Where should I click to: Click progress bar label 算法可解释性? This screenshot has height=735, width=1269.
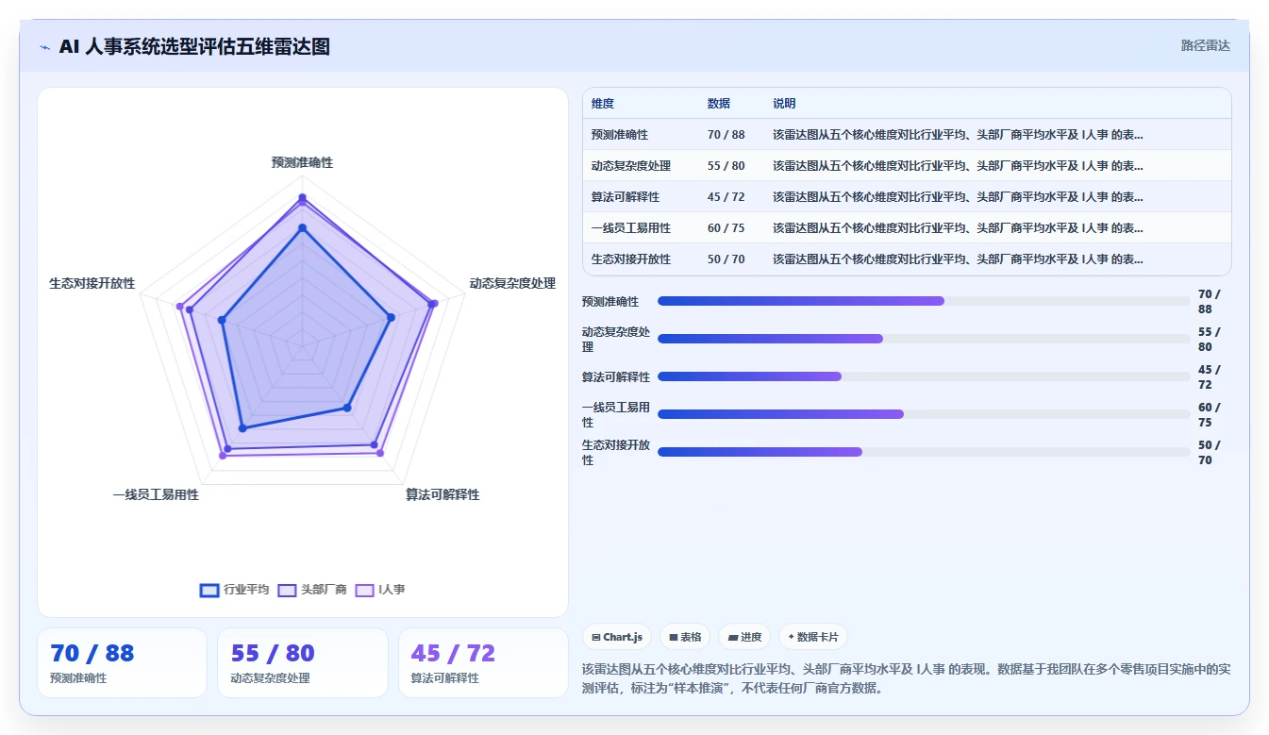point(616,377)
